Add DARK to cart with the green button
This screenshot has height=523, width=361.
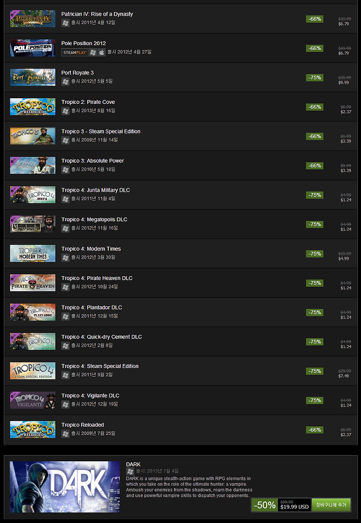point(331,505)
